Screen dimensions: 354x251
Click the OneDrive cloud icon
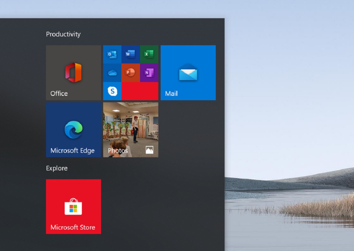click(112, 73)
